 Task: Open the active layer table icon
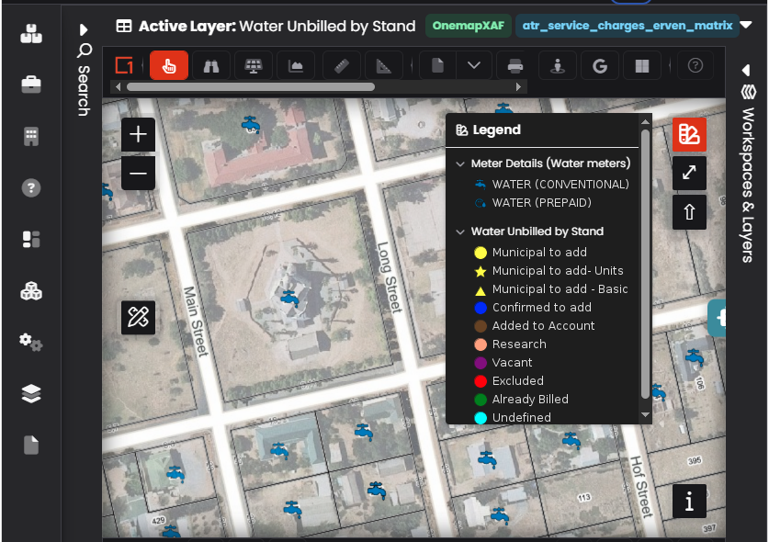pos(124,26)
